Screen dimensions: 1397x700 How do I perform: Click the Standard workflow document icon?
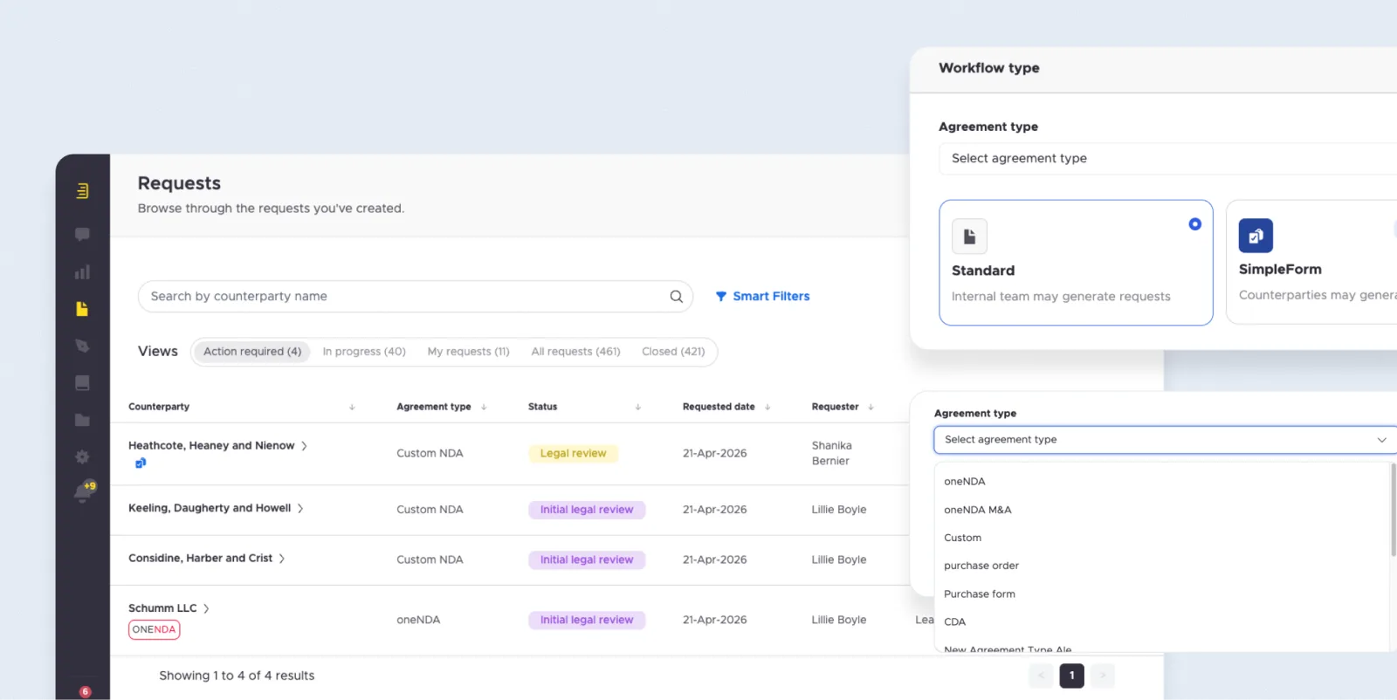coord(969,237)
